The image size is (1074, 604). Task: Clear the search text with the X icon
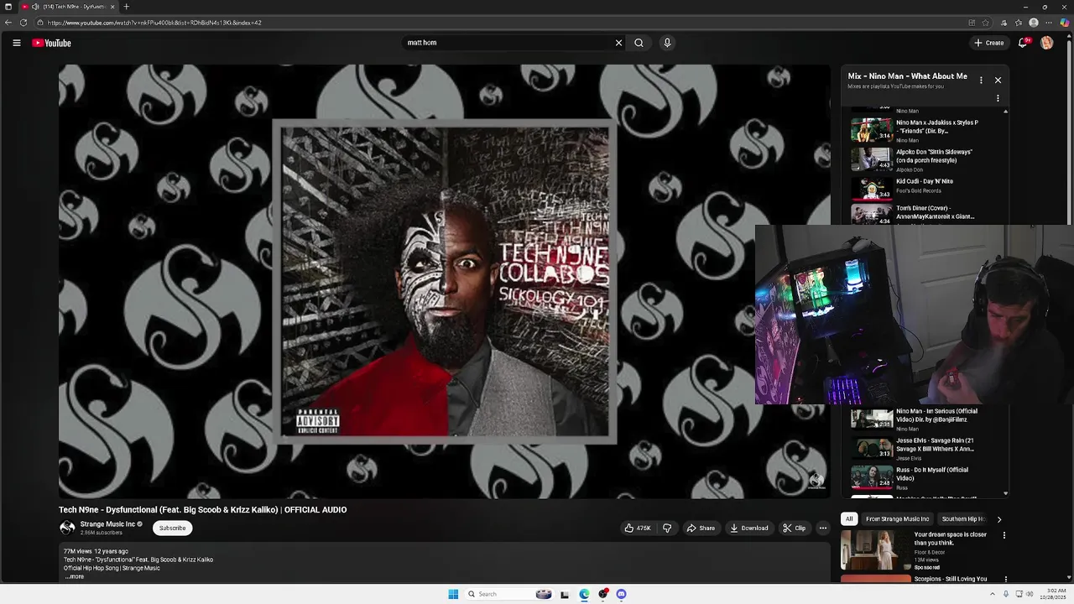click(618, 43)
